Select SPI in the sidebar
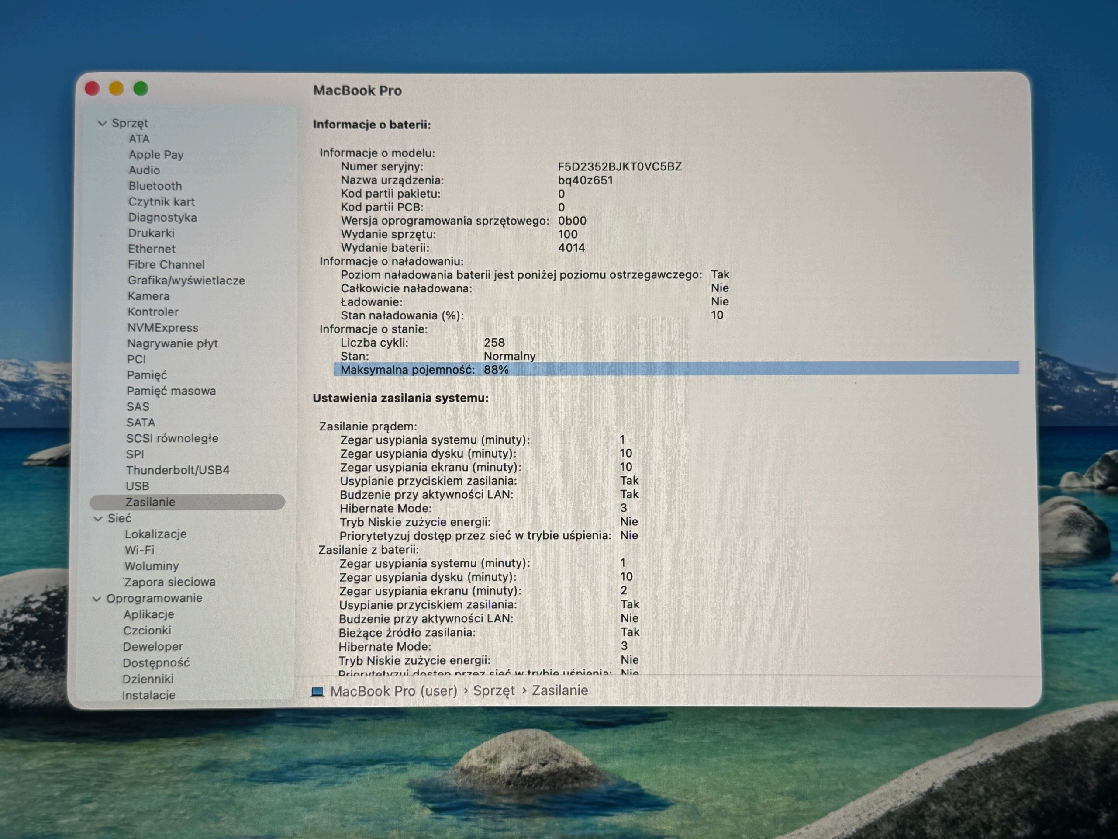1118x839 pixels. 135,454
